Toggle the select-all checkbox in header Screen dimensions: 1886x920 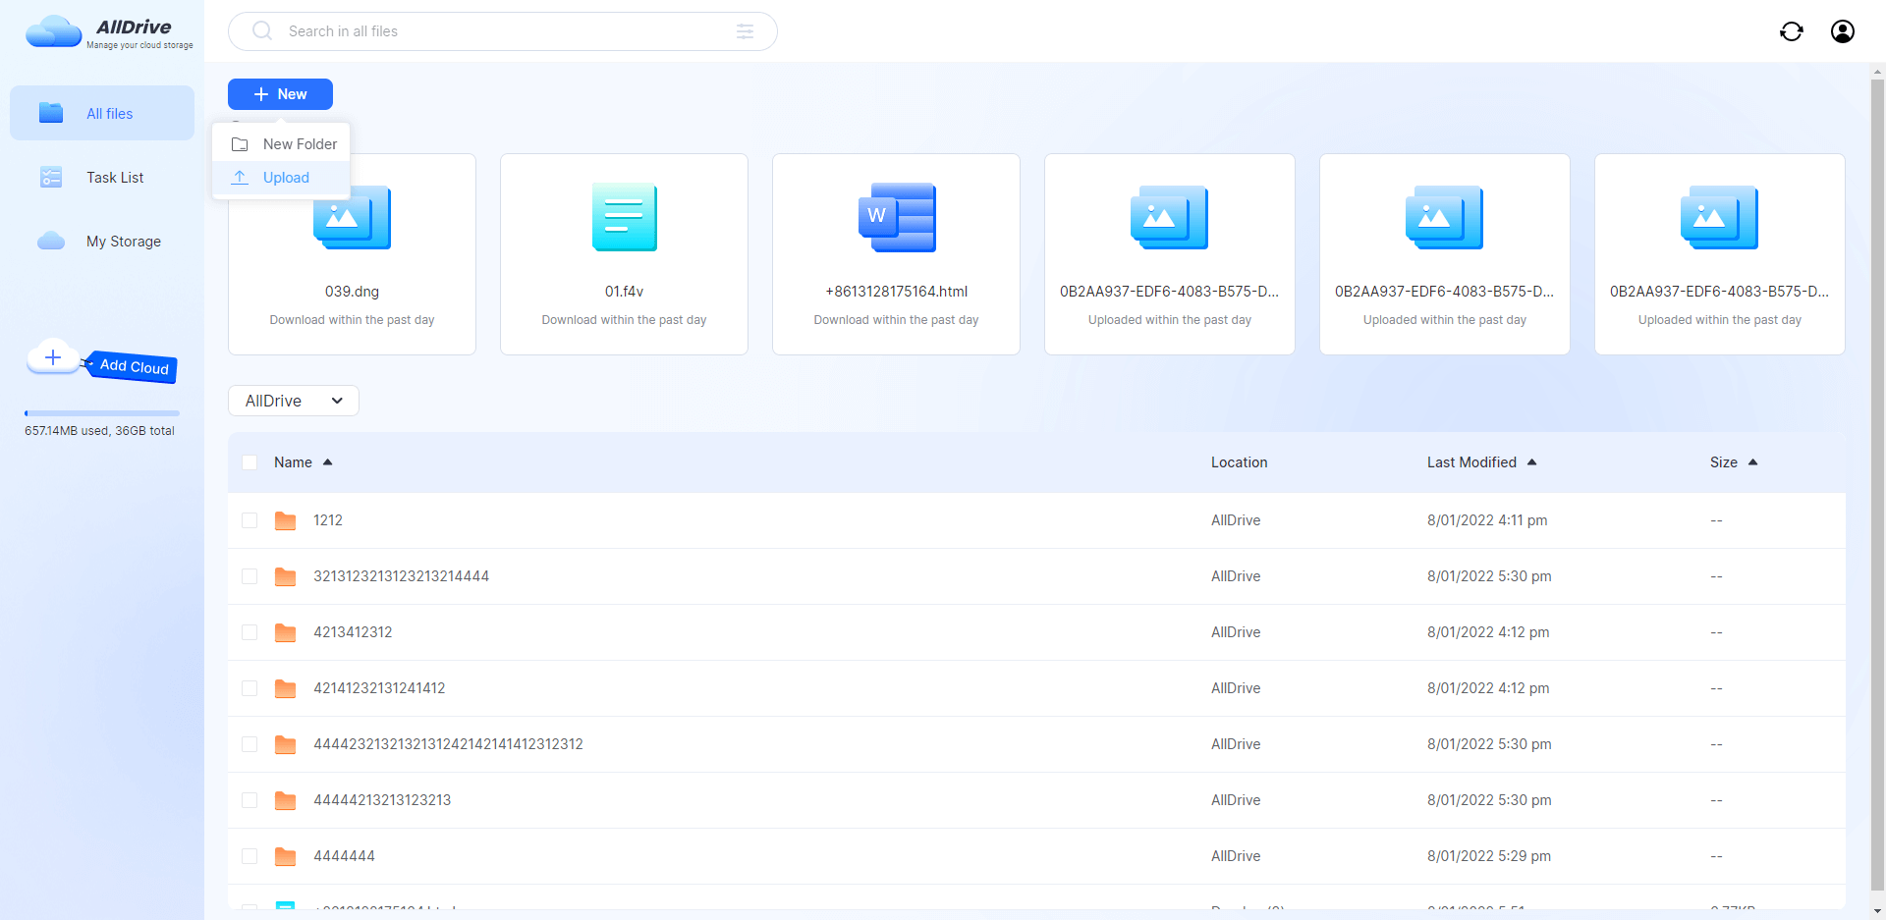pyautogui.click(x=250, y=462)
